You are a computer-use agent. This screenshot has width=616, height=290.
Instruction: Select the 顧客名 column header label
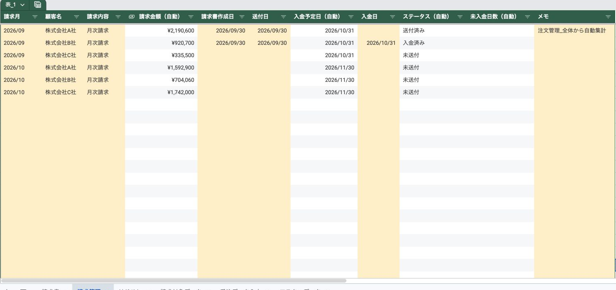(53, 17)
